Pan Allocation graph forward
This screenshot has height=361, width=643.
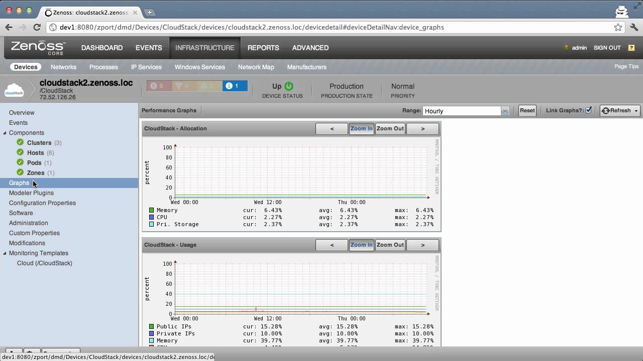pos(422,129)
